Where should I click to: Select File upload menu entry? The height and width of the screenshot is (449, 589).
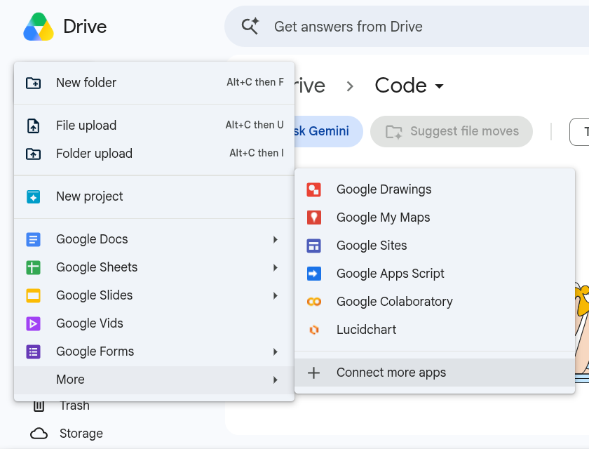pos(154,126)
